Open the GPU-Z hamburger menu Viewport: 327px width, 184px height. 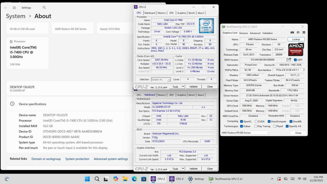click(304, 33)
